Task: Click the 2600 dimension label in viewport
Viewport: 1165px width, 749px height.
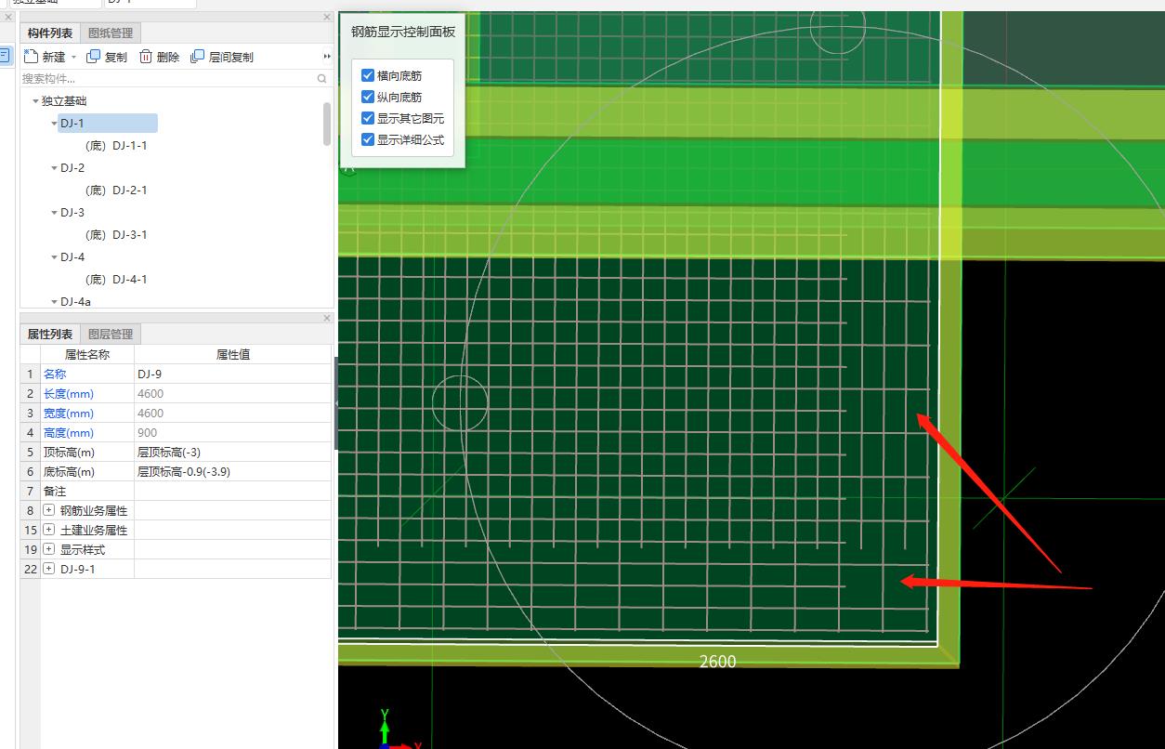Action: (x=717, y=662)
